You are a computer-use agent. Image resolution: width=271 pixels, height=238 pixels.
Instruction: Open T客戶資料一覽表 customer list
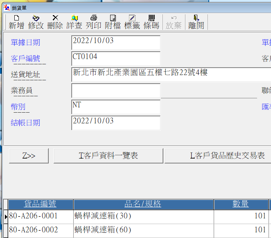pos(108,156)
